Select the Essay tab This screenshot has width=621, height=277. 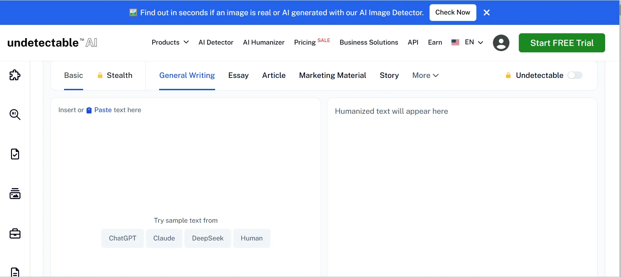(x=238, y=75)
